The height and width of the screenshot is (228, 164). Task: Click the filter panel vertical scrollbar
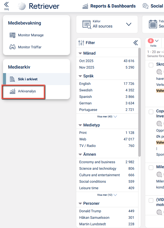point(139,100)
